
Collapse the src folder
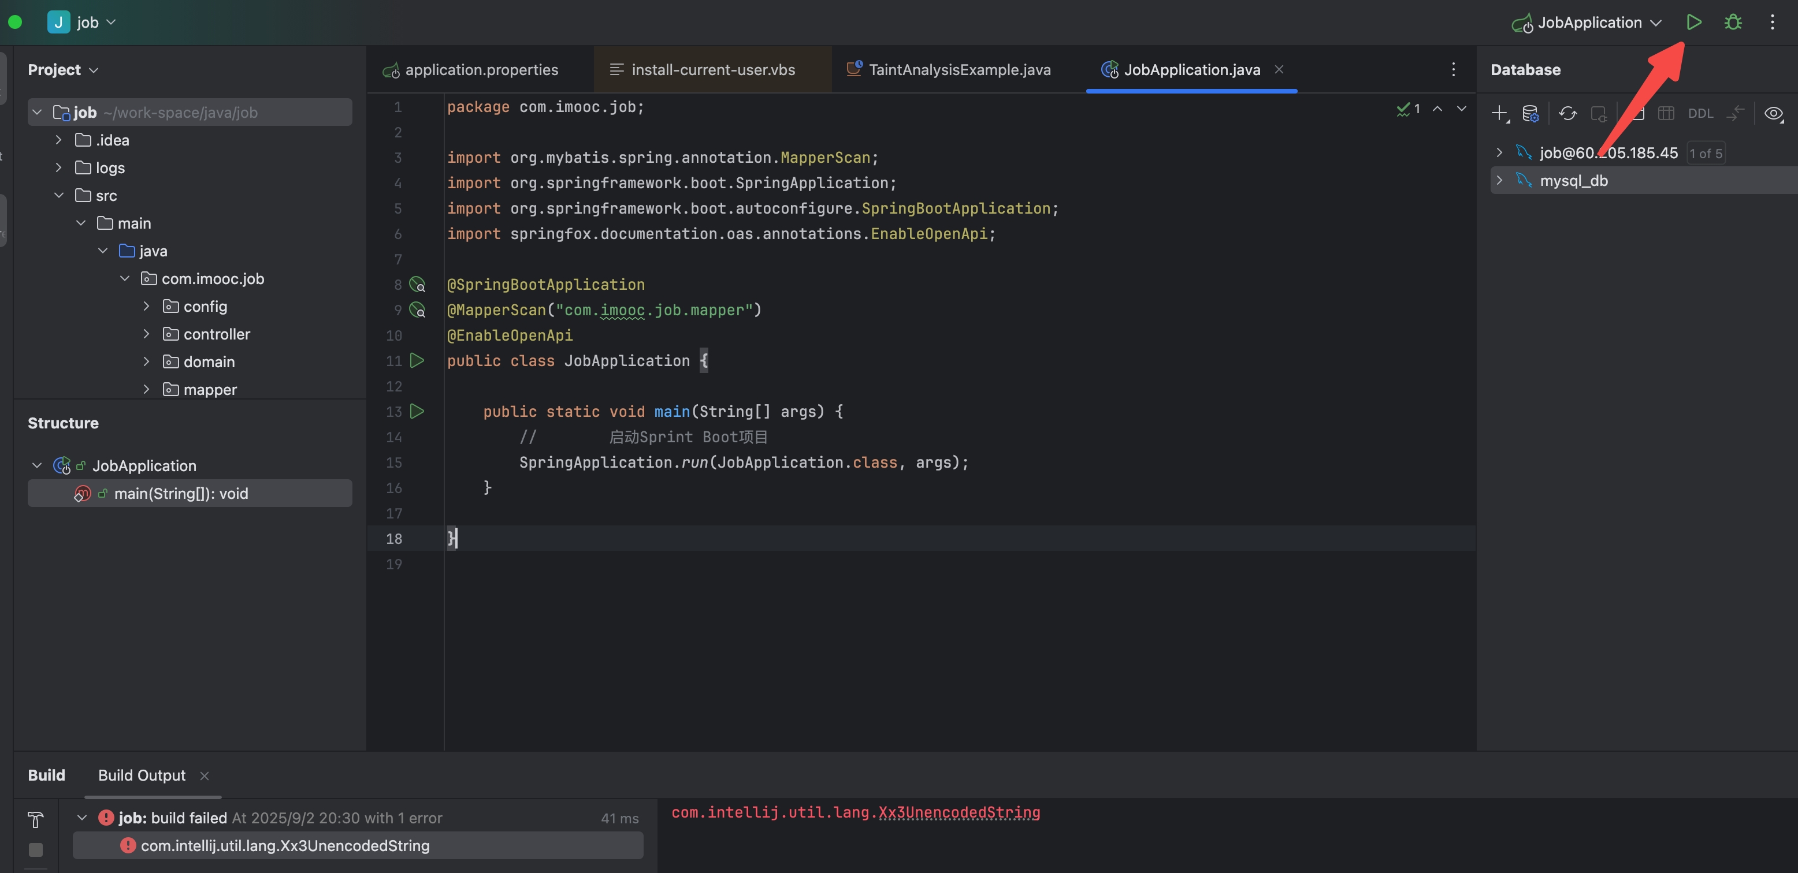60,195
